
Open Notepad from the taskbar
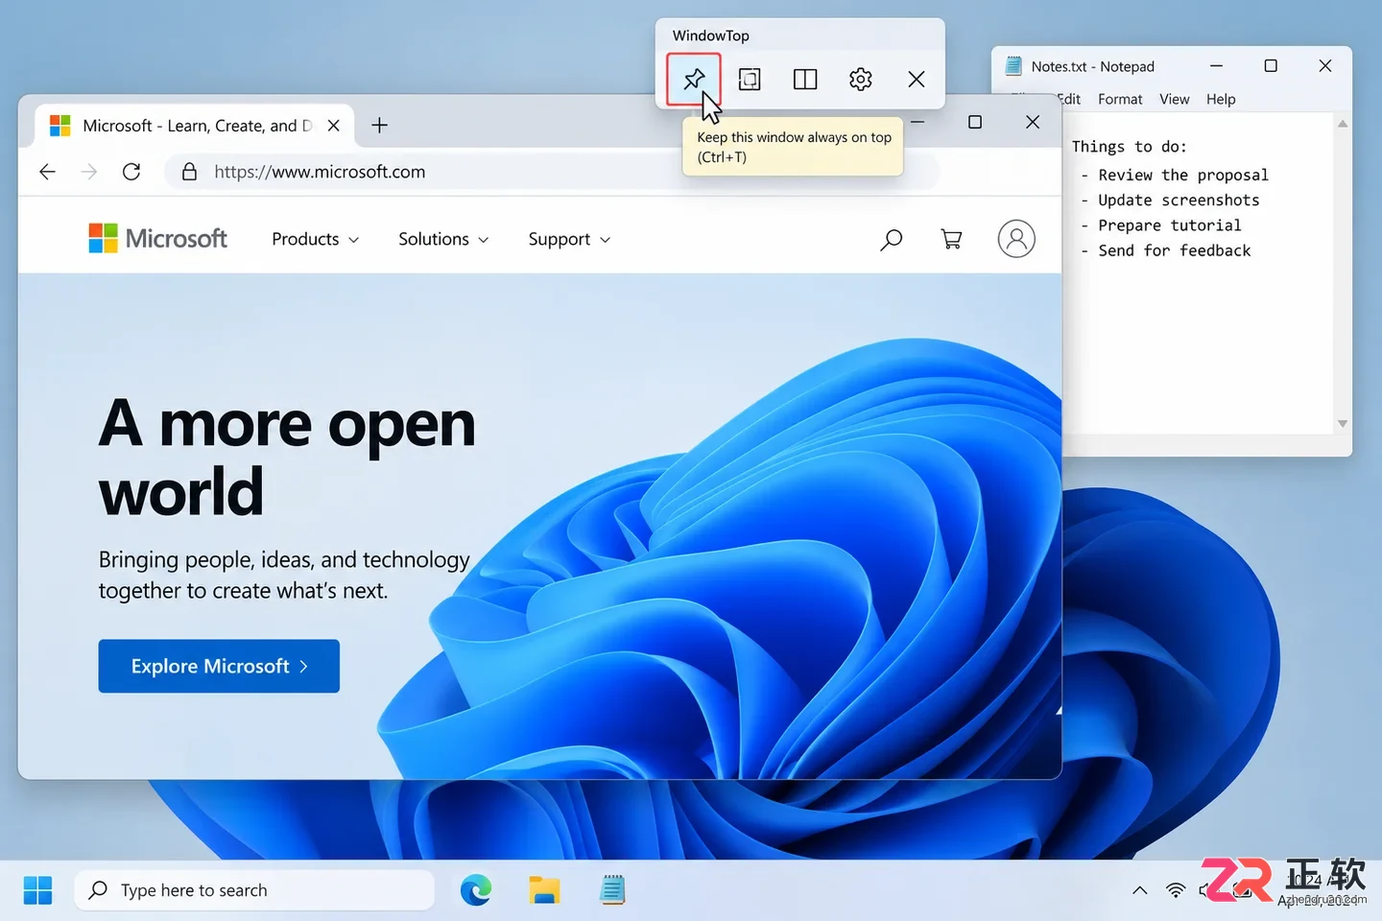[x=612, y=890]
